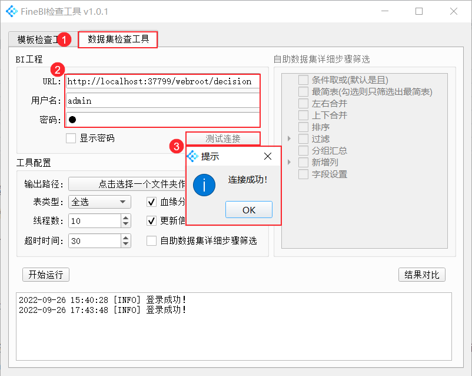The width and height of the screenshot is (472, 376).
Task: Toggle the 显示密码 checkbox
Action: pos(71,138)
